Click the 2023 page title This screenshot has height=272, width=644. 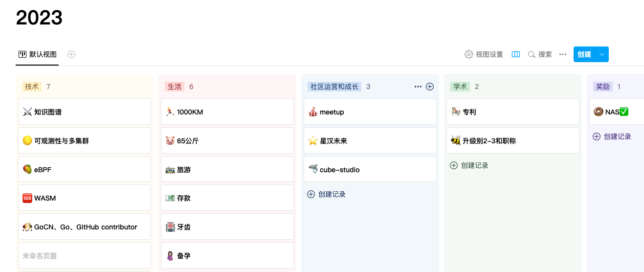click(x=39, y=18)
